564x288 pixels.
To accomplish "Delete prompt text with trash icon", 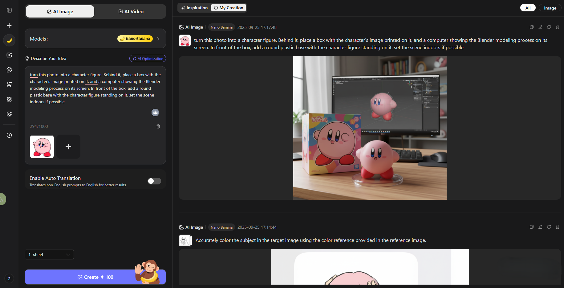I will point(158,126).
